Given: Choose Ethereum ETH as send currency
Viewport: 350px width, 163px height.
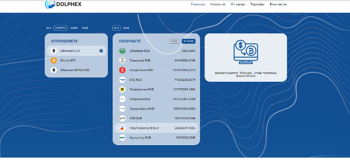Looking at the screenshot, I should (76, 51).
